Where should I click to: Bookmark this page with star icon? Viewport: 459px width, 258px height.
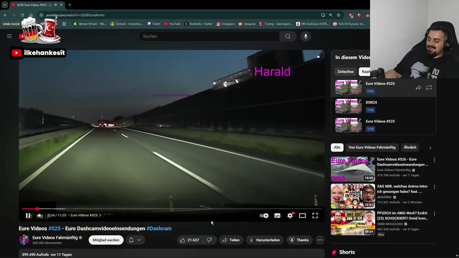coord(338,15)
